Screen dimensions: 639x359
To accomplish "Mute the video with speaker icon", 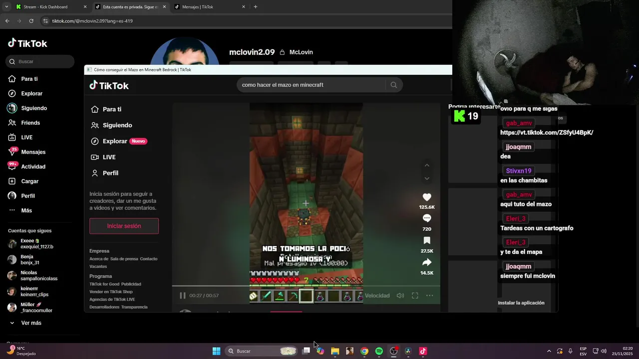I will 400,296.
